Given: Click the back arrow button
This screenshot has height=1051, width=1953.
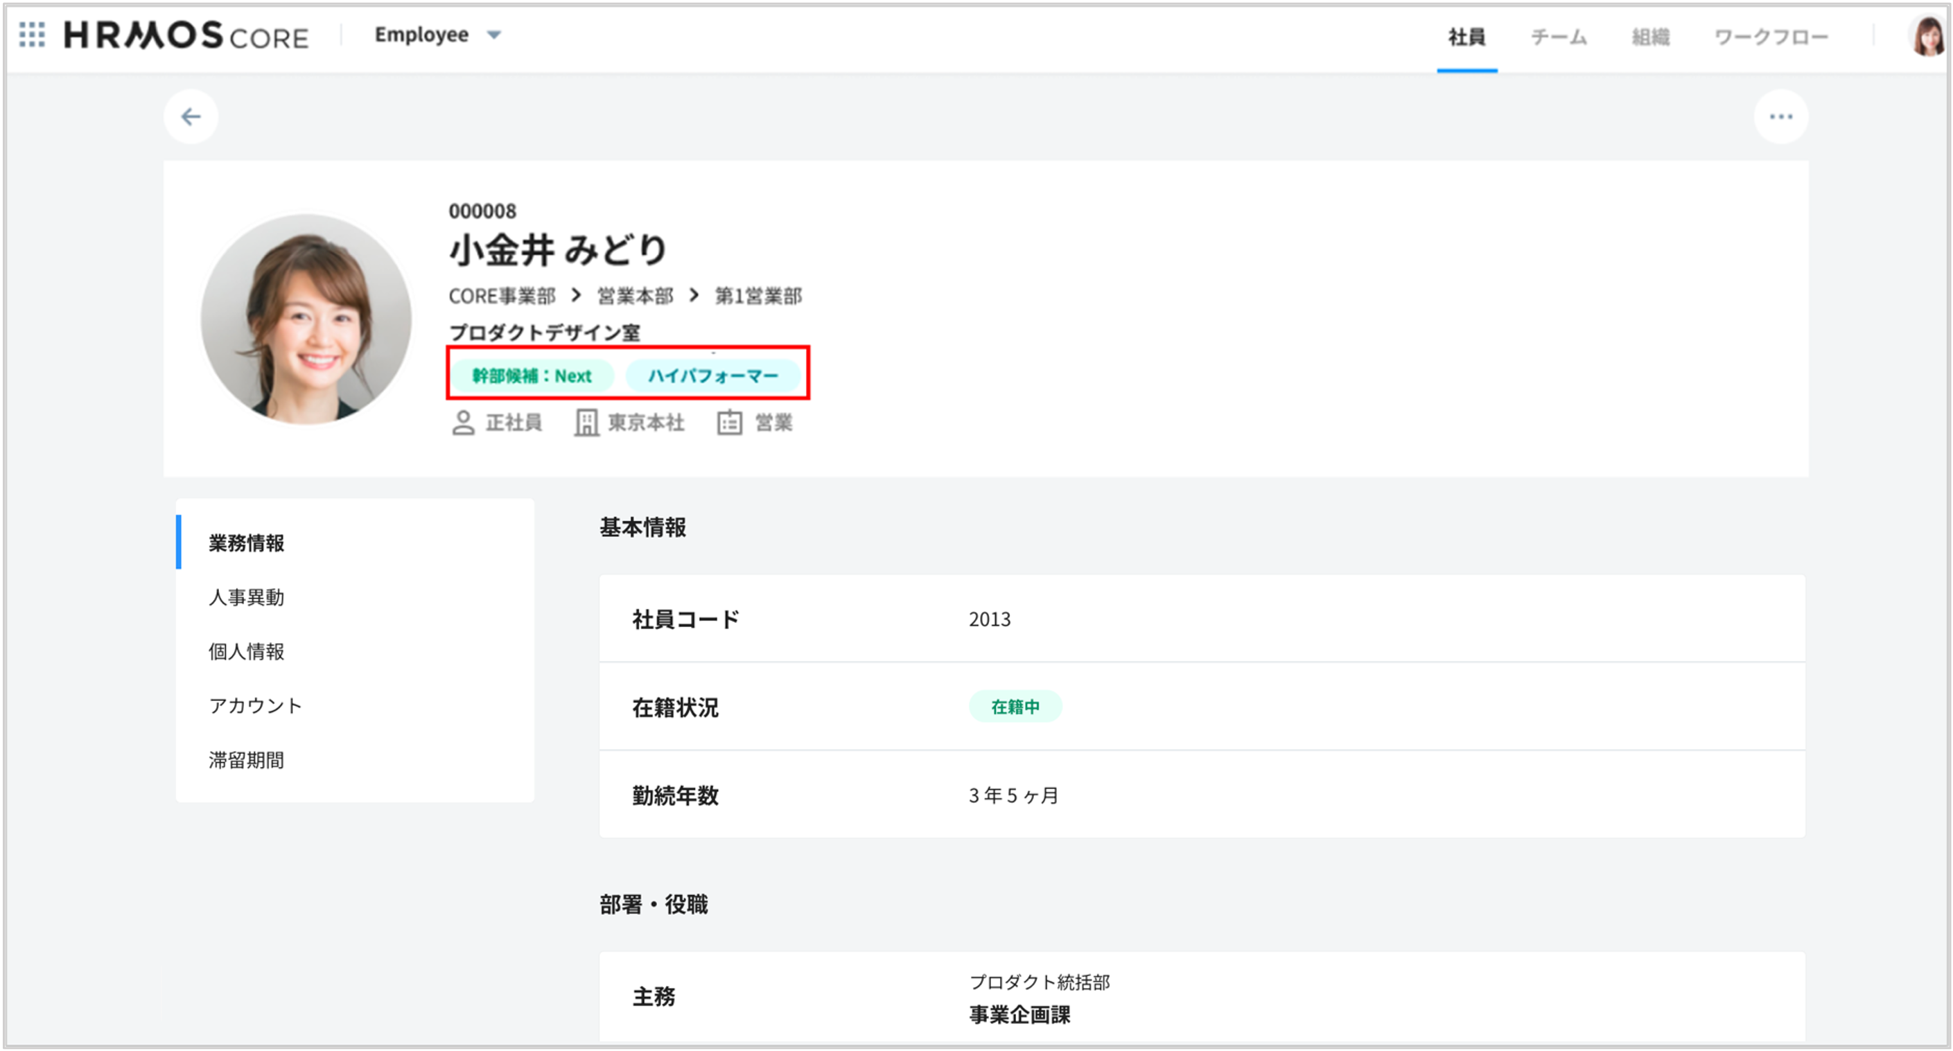Looking at the screenshot, I should [x=191, y=116].
